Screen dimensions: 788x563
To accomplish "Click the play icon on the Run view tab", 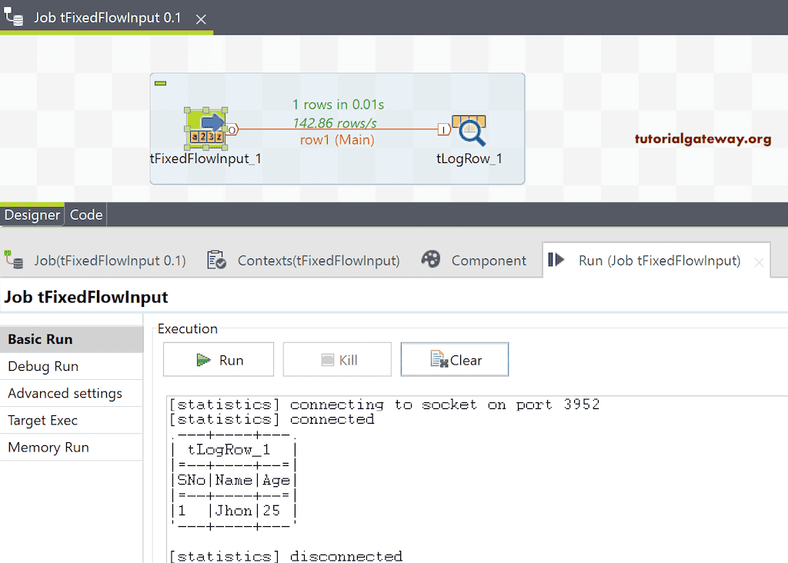I will point(556,260).
